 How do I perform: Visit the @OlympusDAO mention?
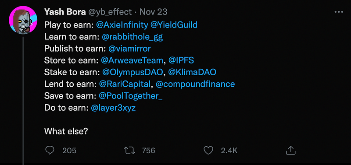coord(133,72)
